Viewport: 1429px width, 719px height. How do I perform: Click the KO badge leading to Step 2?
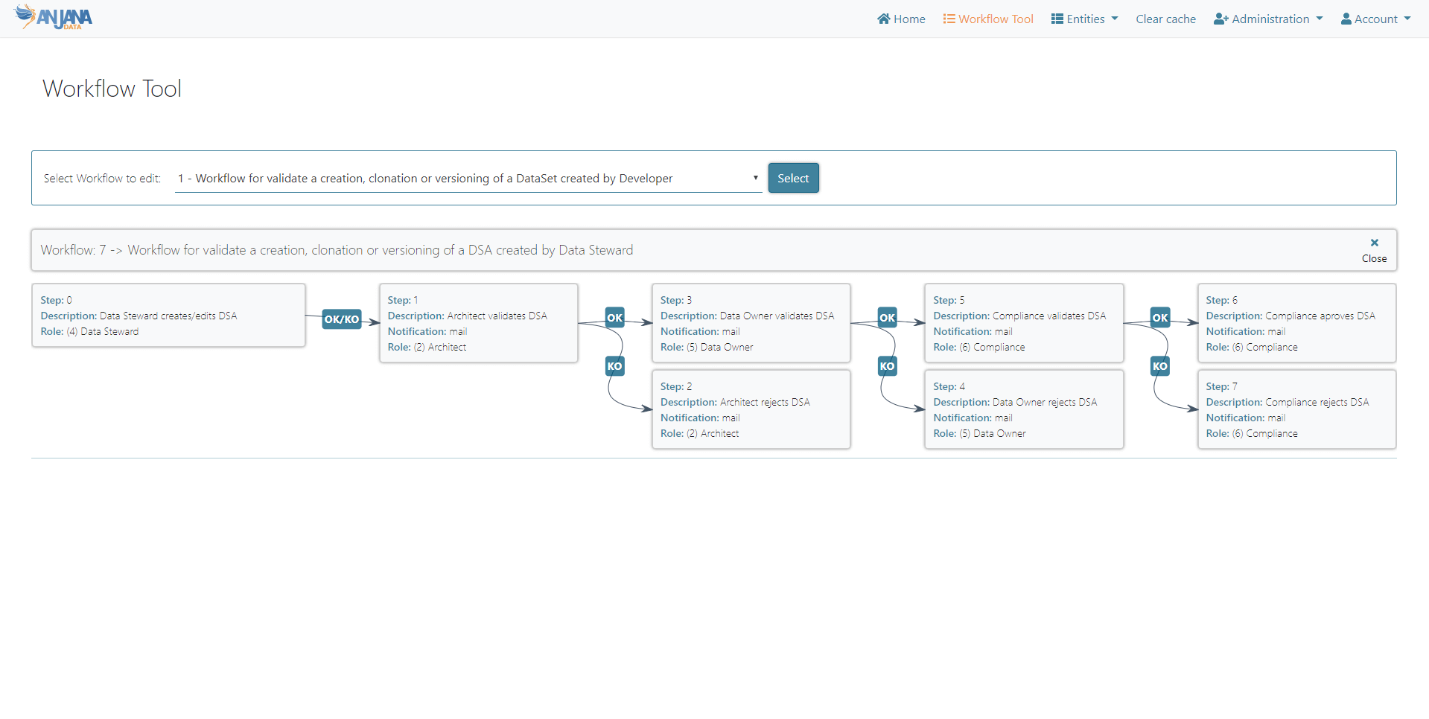tap(614, 366)
